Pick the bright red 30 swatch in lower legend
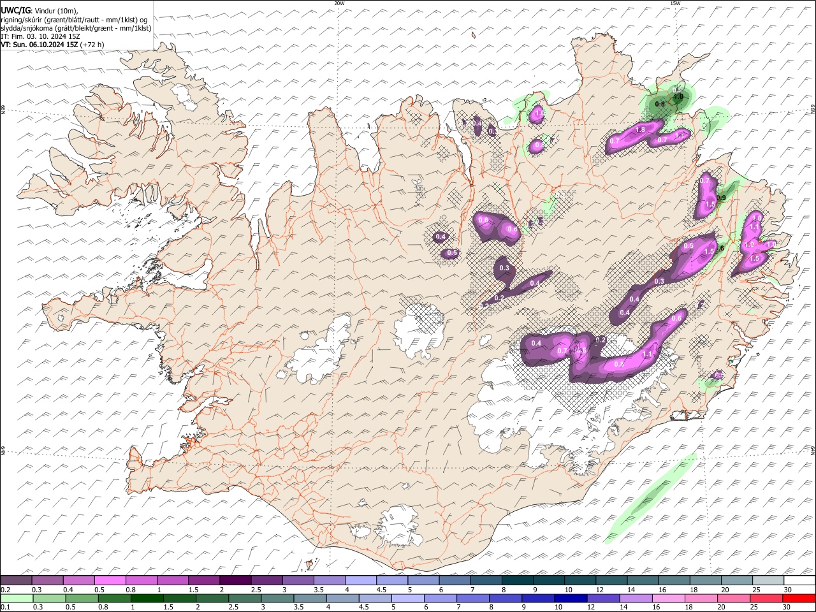The image size is (816, 612). (799, 598)
